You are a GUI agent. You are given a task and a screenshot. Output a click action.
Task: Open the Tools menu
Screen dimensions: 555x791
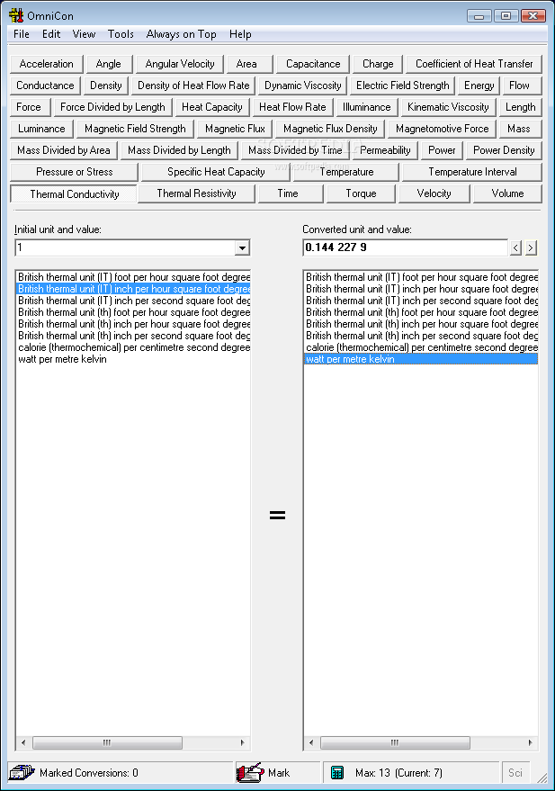coord(121,34)
